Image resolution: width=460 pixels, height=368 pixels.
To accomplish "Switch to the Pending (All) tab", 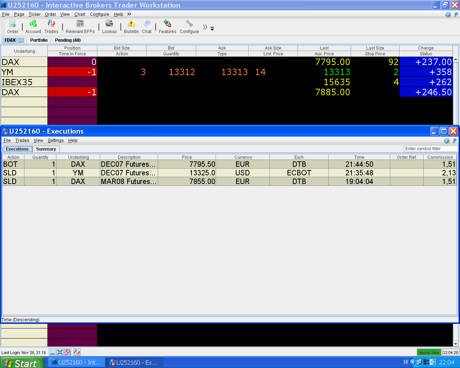I will 68,40.
